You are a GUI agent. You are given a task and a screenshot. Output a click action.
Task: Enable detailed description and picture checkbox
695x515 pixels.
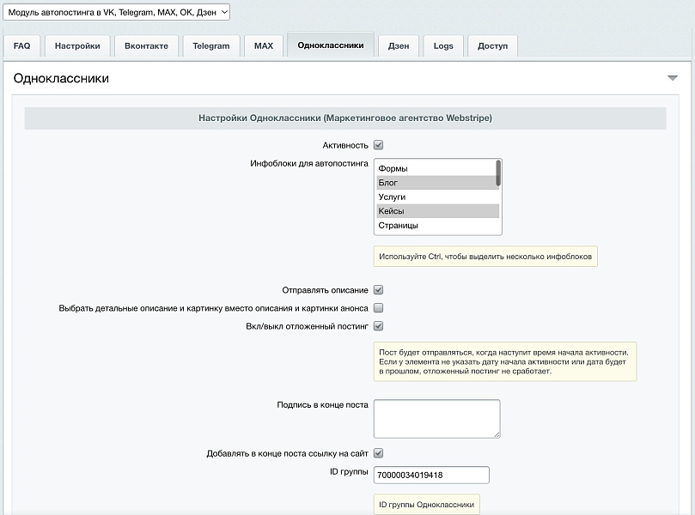pyautogui.click(x=379, y=308)
